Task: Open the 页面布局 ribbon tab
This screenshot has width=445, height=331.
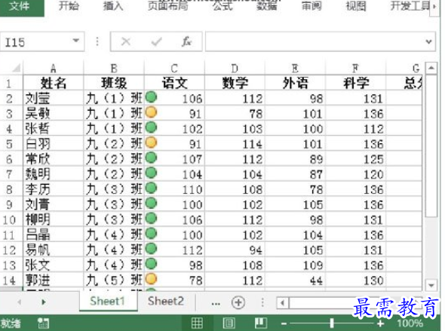Action: pyautogui.click(x=167, y=6)
